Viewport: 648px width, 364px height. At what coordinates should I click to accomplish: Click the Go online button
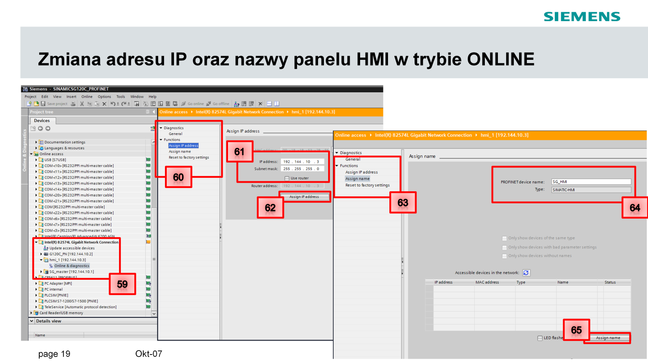click(192, 104)
